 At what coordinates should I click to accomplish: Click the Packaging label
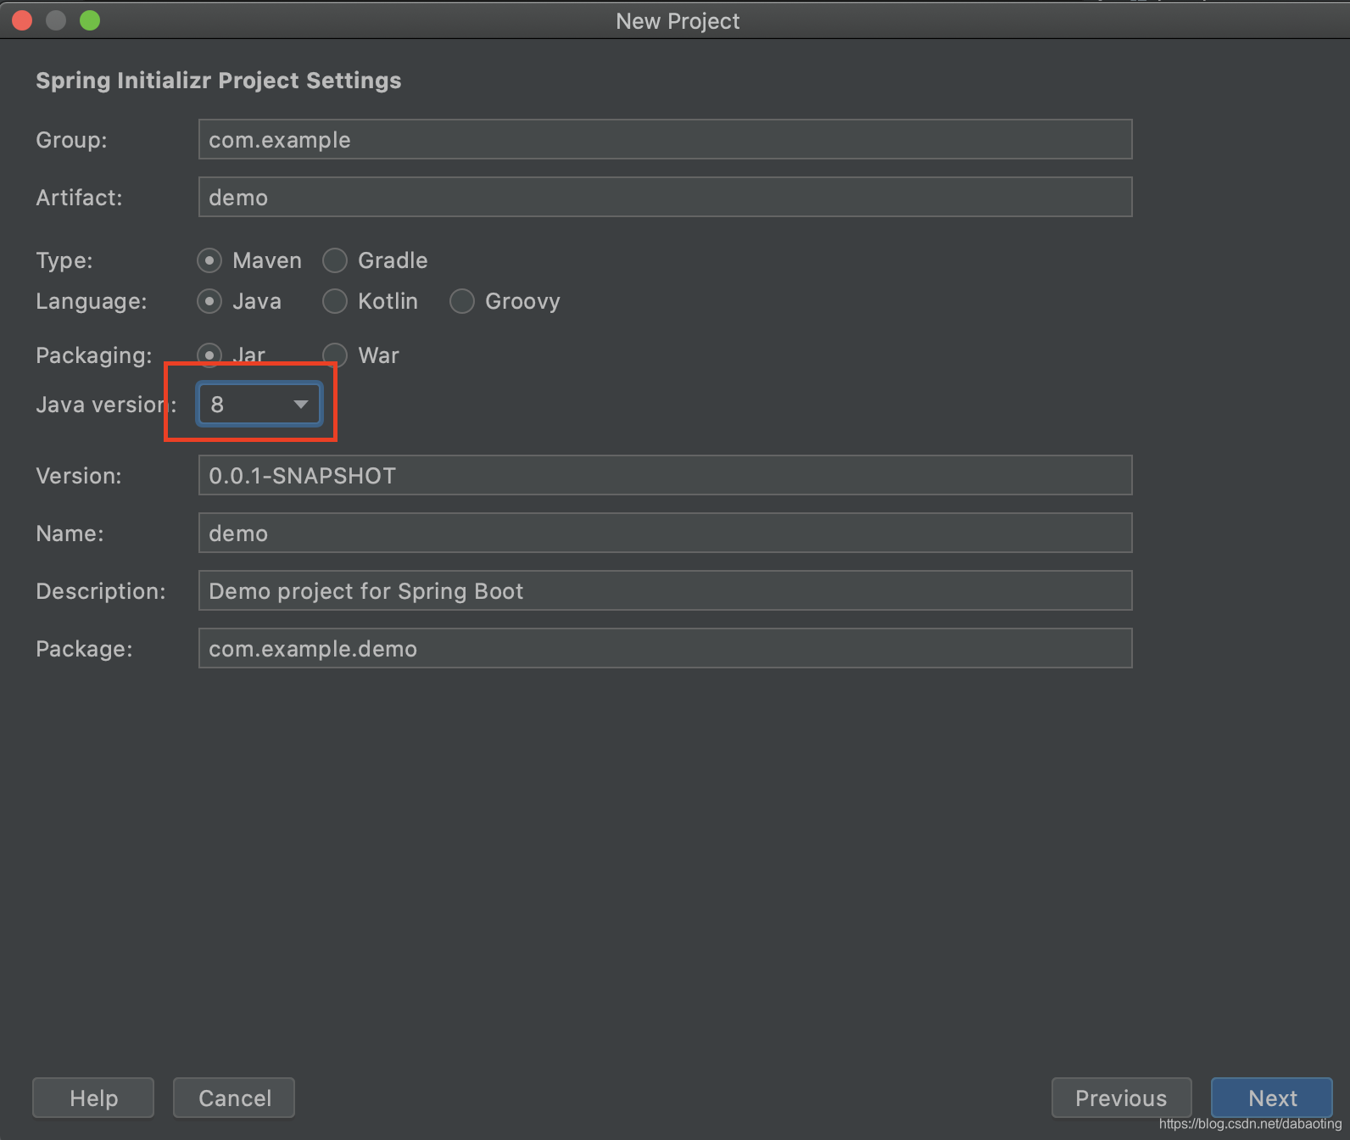point(94,355)
